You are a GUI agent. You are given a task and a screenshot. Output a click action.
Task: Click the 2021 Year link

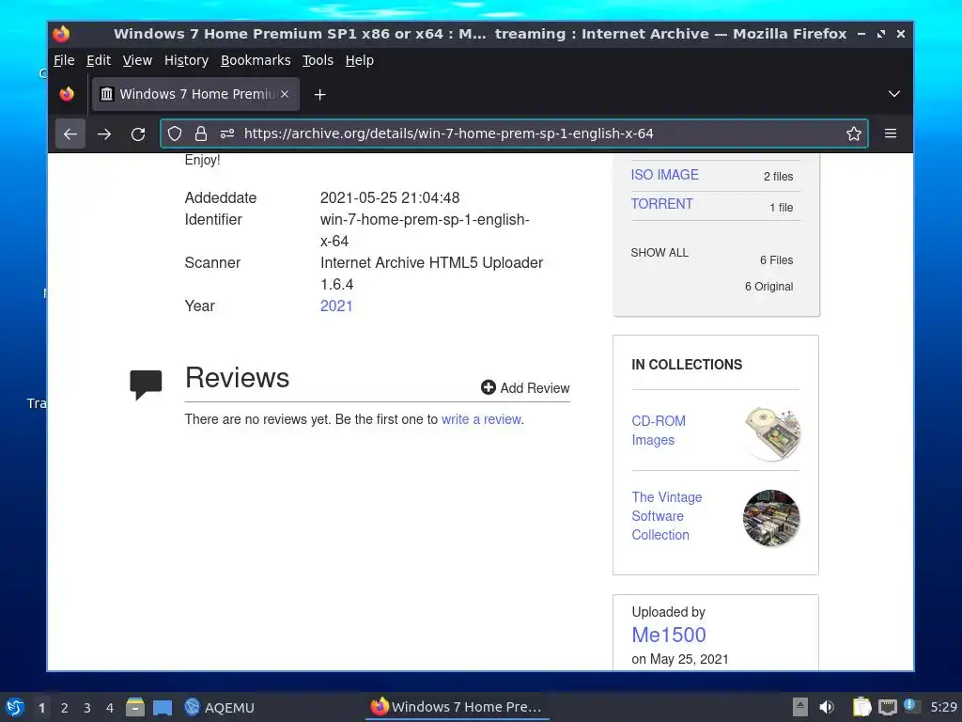336,306
